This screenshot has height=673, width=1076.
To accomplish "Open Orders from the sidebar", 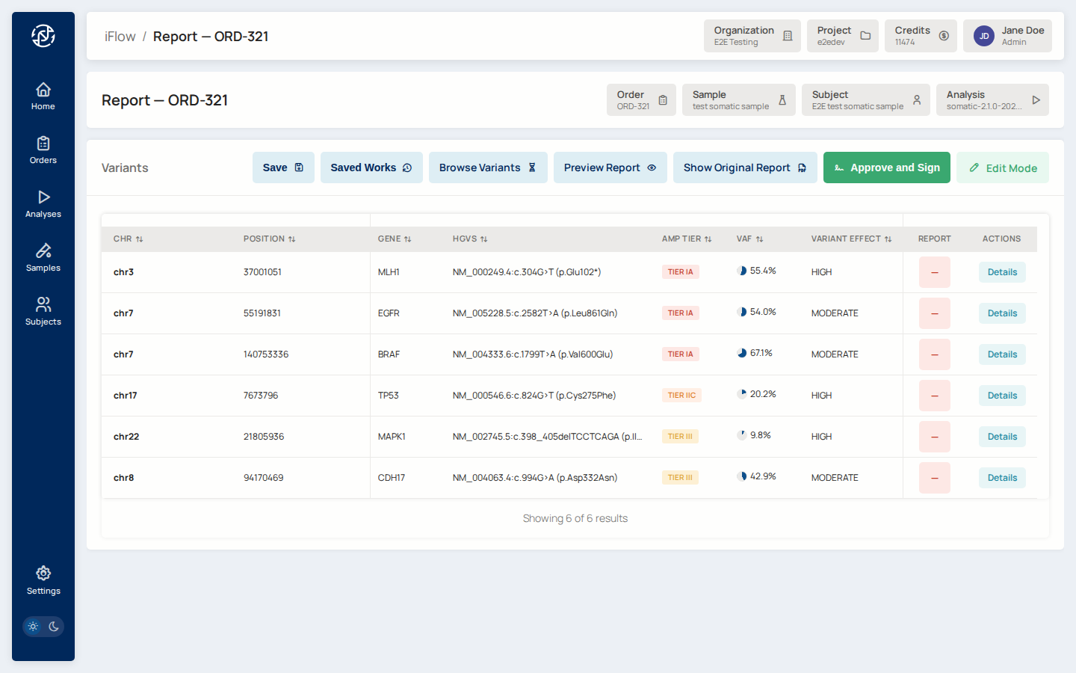I will [x=43, y=150].
